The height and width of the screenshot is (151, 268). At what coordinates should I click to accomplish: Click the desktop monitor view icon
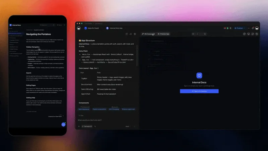[x=249, y=34]
